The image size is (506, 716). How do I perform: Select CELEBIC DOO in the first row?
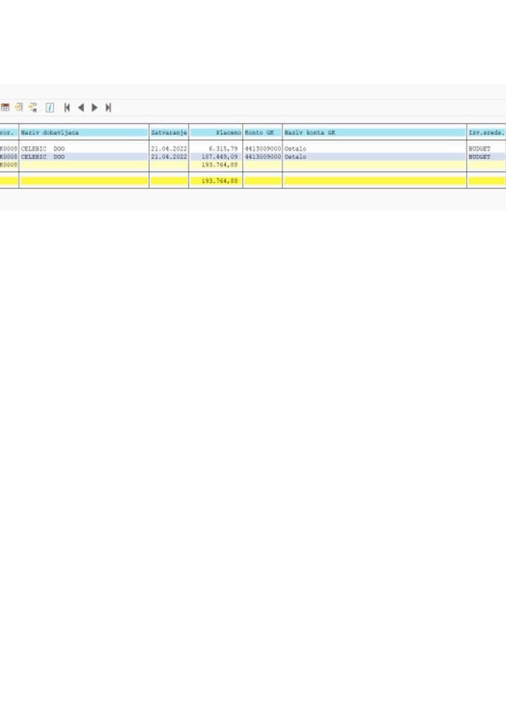click(43, 149)
